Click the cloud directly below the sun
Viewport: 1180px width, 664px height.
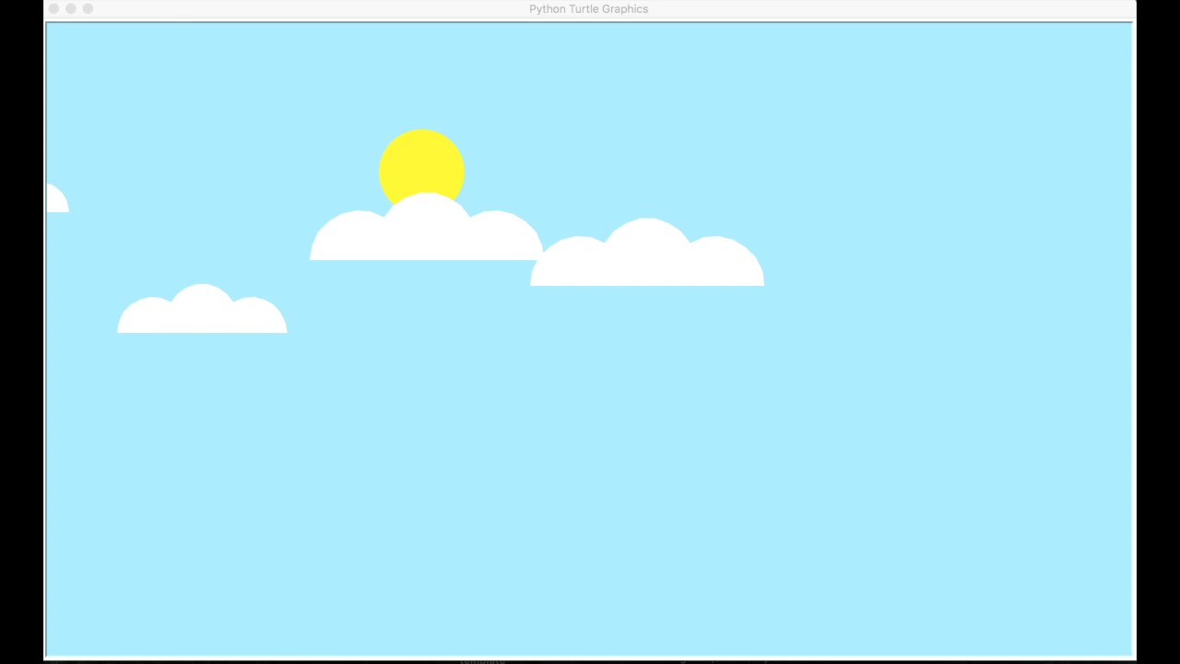[424, 235]
